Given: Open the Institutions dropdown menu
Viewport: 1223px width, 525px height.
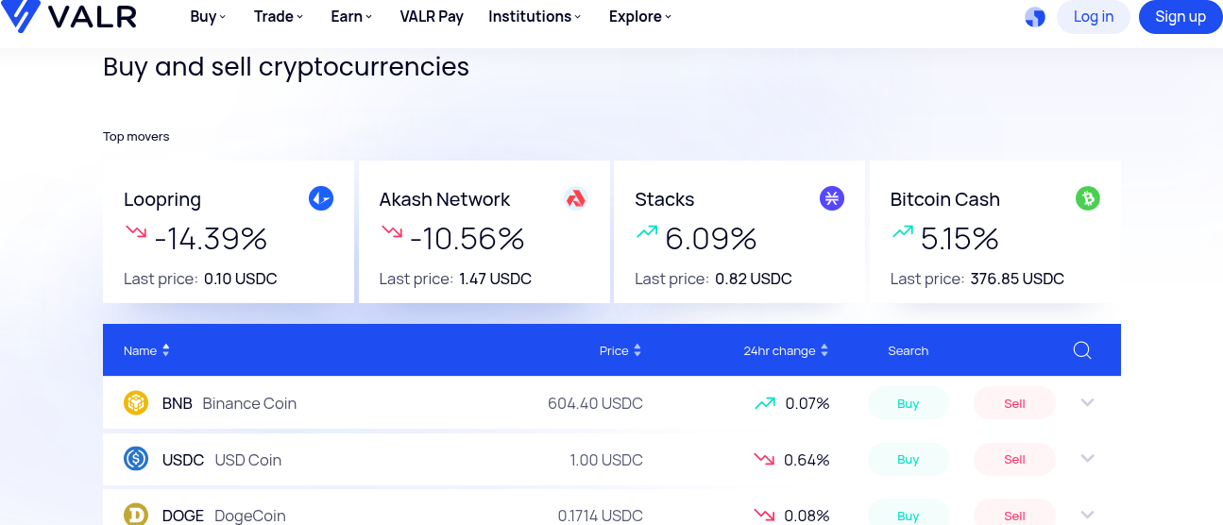Looking at the screenshot, I should click(x=535, y=17).
